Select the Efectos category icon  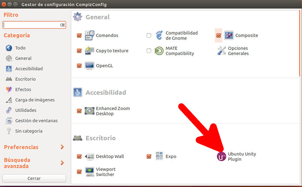9,89
